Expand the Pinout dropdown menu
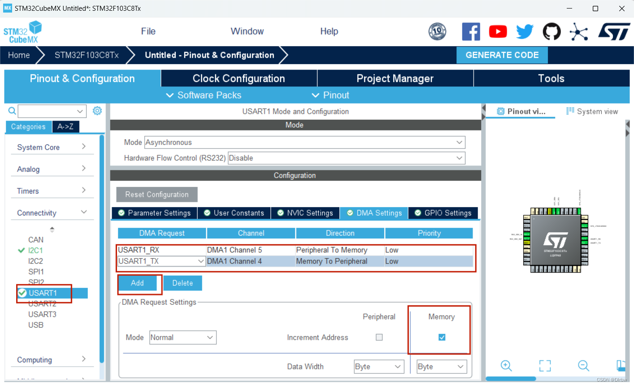Viewport: 634px width, 386px height. (x=330, y=95)
